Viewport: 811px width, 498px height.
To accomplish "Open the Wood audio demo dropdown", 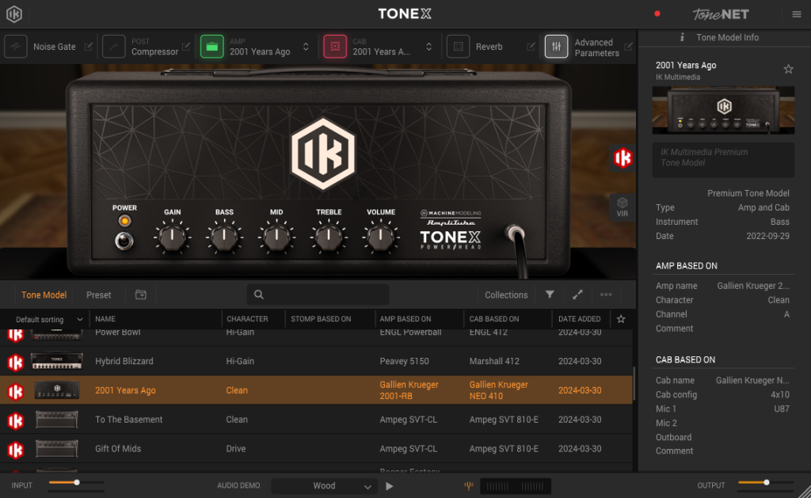I will tap(324, 485).
